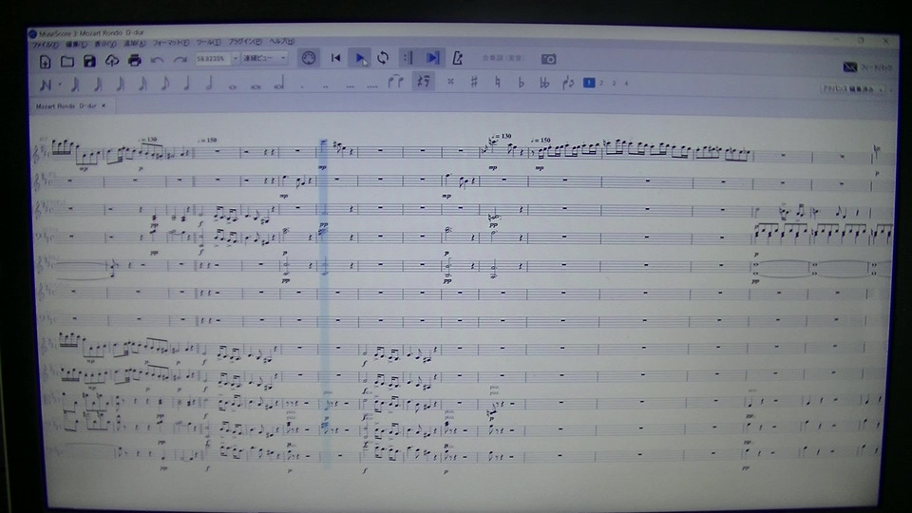
Task: Add a quadruple augmentation dot
Action: click(372, 86)
